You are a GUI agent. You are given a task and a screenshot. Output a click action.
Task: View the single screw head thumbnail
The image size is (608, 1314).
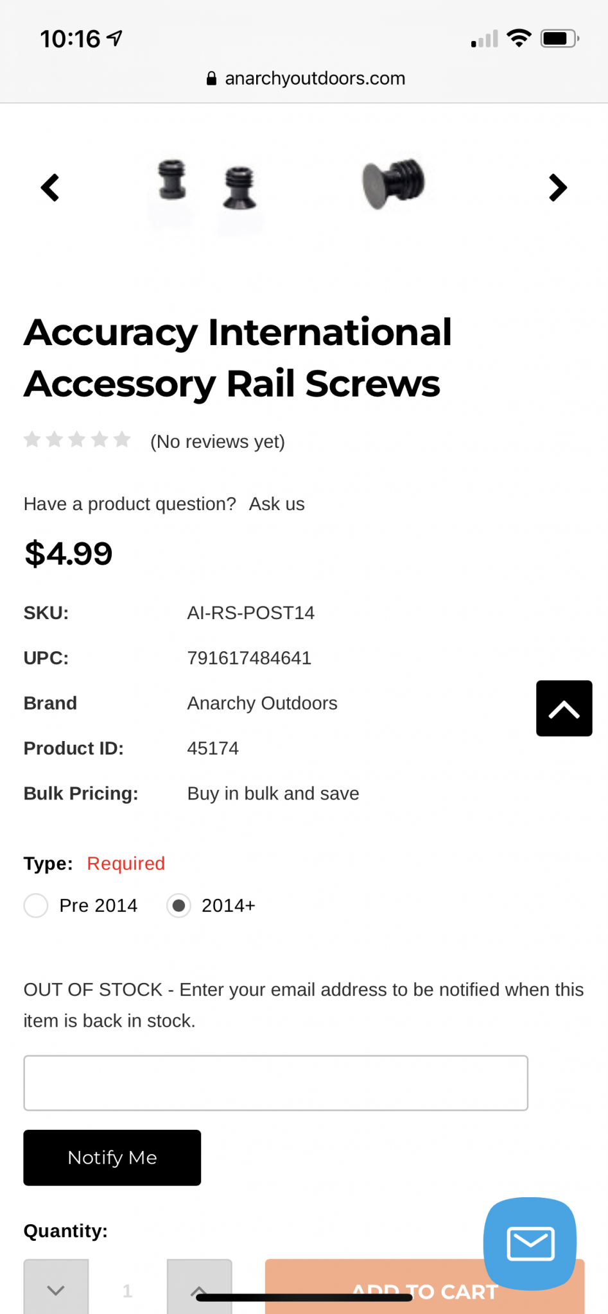(x=394, y=183)
